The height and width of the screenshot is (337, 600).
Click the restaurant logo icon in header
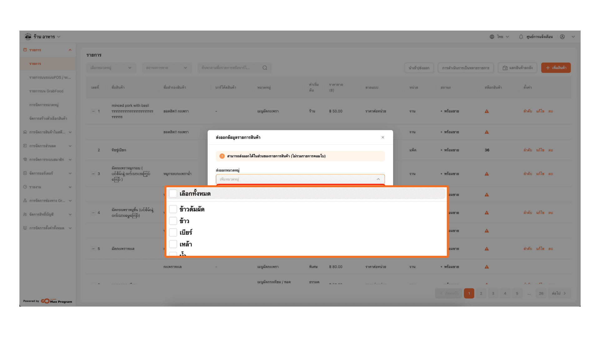pyautogui.click(x=28, y=37)
